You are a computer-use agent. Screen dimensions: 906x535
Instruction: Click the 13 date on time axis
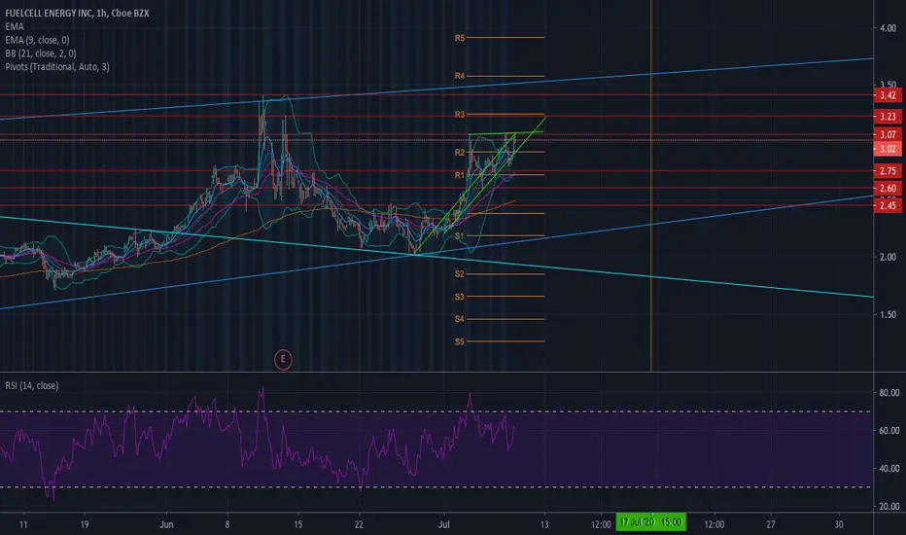pos(544,524)
